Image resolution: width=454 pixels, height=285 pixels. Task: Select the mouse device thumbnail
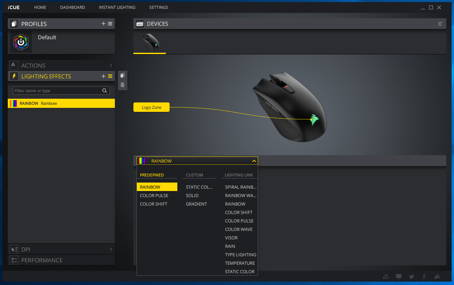tap(150, 43)
